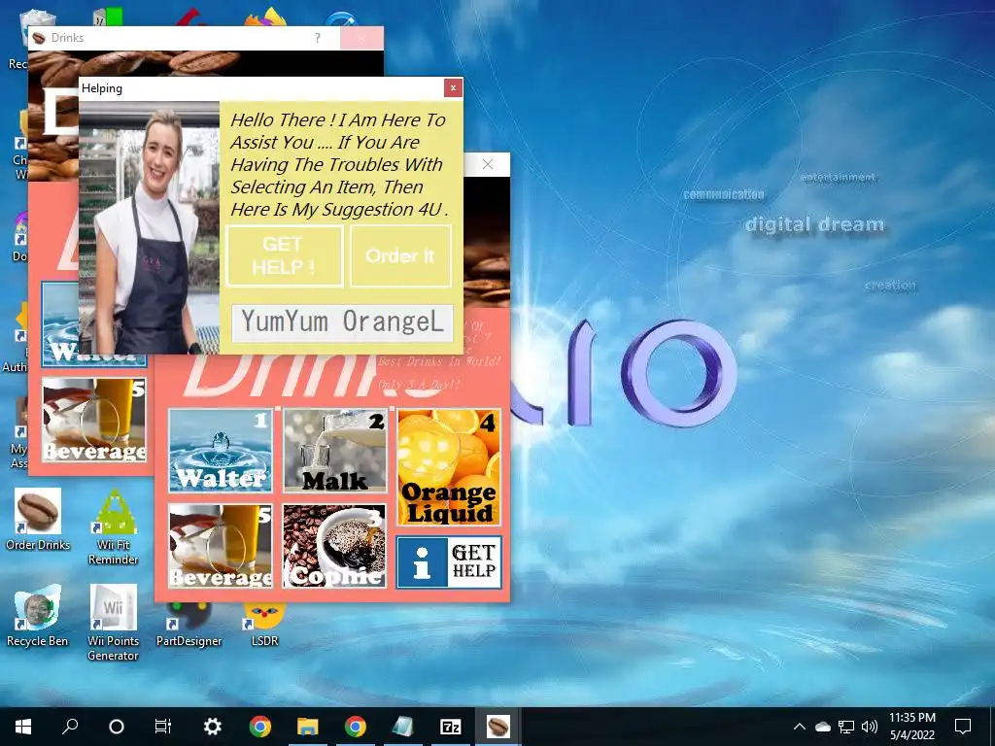The image size is (995, 746).
Task: Open File Explorer from the taskbar
Action: (x=308, y=727)
